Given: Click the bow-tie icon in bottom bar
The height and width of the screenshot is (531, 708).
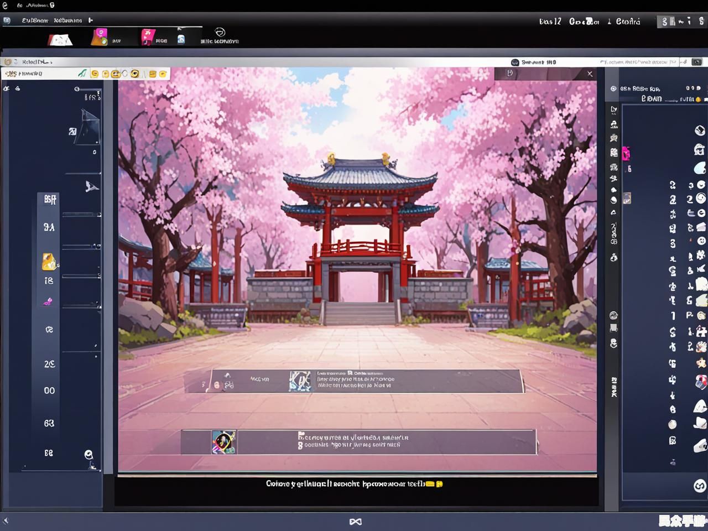Looking at the screenshot, I should pos(355,522).
